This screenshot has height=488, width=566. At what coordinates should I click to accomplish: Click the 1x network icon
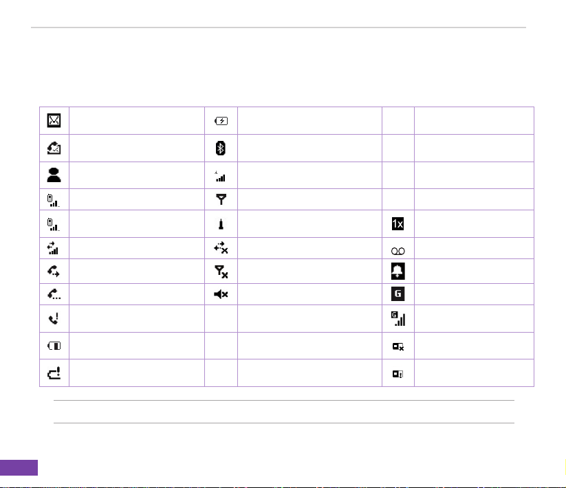(x=398, y=223)
